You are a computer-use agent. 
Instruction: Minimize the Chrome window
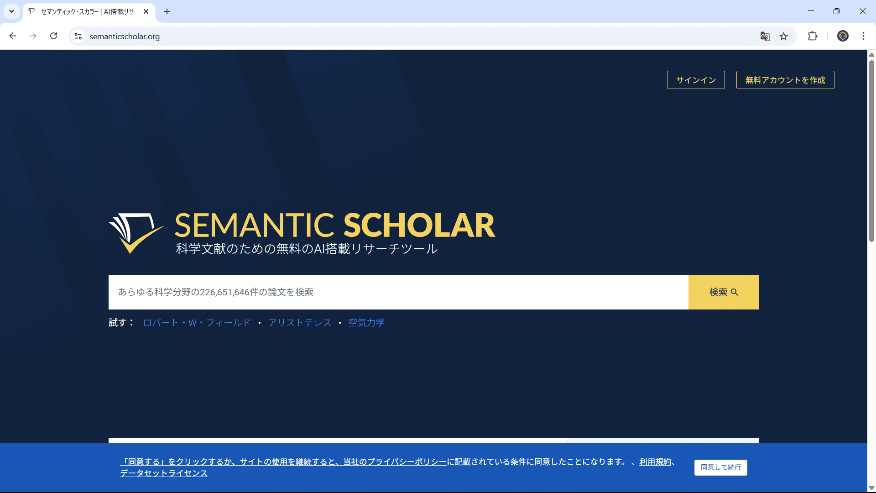pyautogui.click(x=811, y=11)
